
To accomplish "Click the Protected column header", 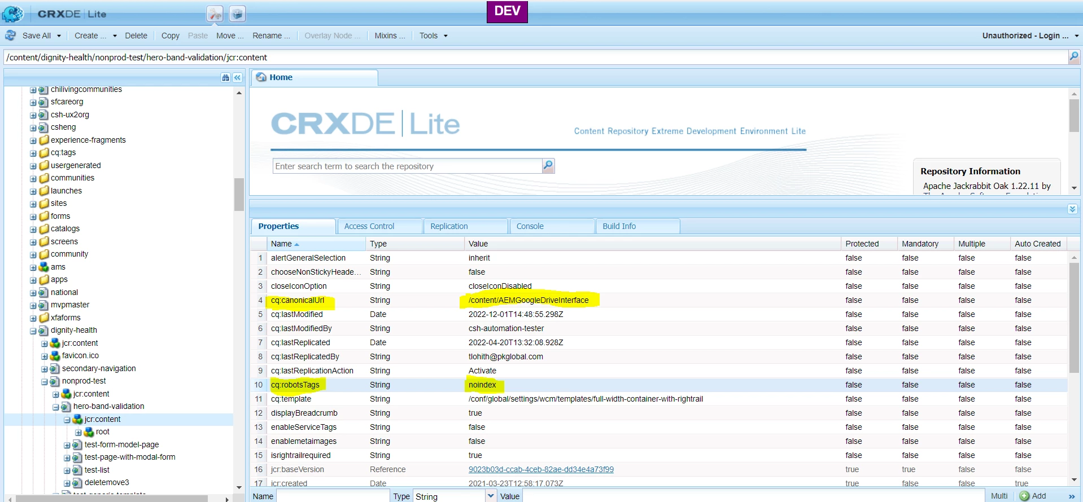I will (869, 244).
